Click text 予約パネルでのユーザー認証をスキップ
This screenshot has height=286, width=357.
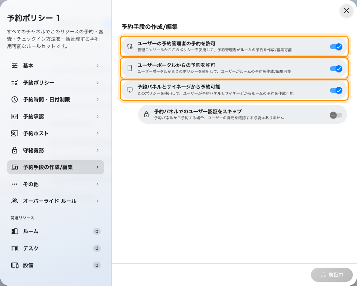tap(198, 111)
